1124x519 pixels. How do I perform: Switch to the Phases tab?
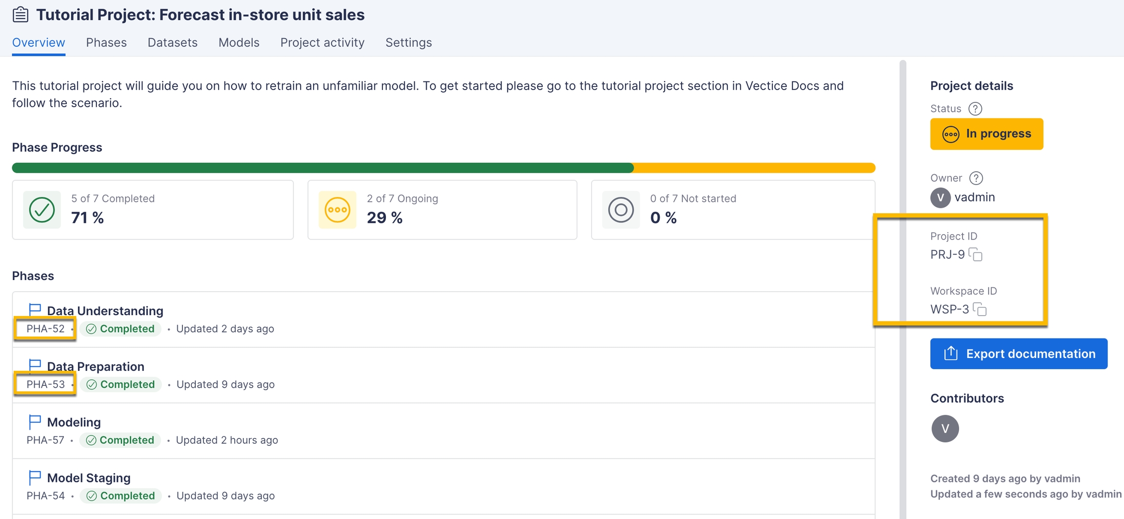tap(106, 42)
